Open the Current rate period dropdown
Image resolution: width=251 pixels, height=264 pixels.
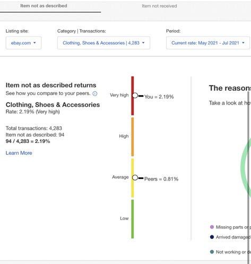208,43
